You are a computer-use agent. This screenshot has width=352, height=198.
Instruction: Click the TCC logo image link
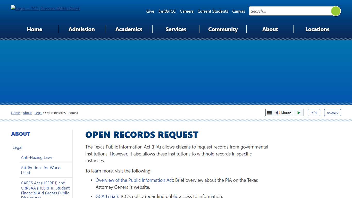(45, 8)
